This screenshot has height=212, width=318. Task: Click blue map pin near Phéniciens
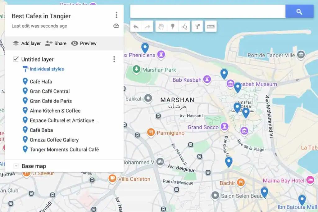point(145,48)
